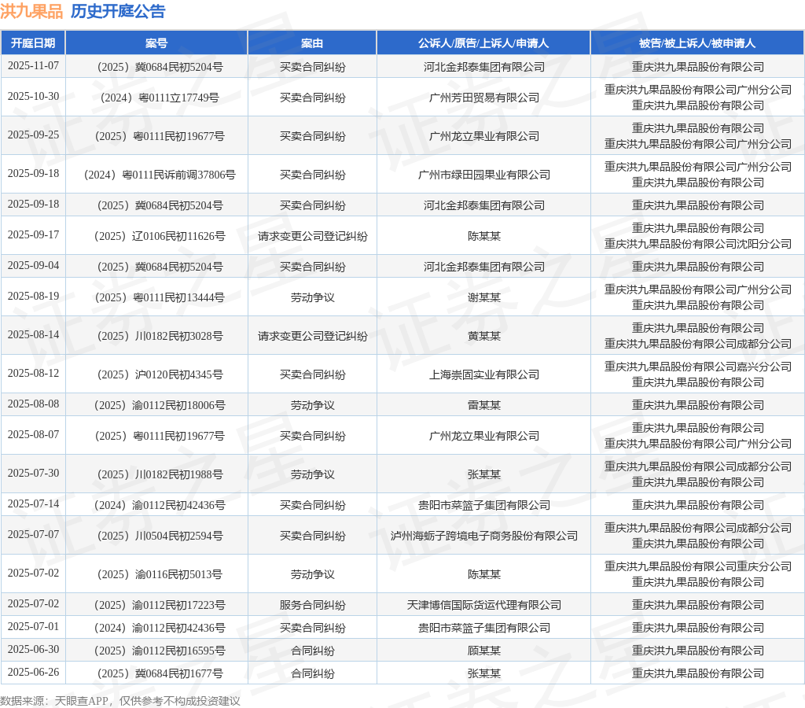
Task: Click plaintiff 谢某某
Action: [483, 297]
